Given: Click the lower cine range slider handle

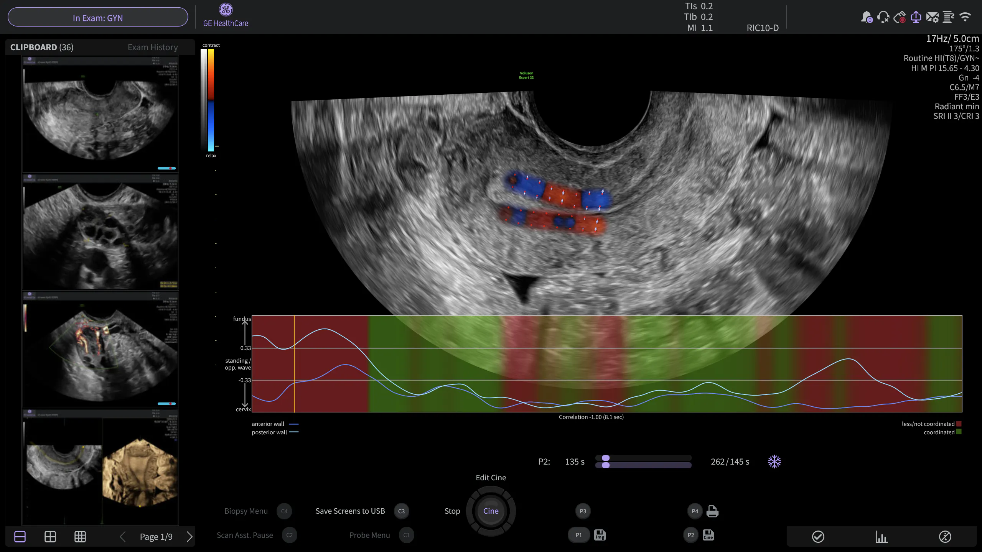Looking at the screenshot, I should tap(606, 465).
